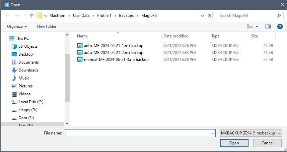
Task: Click the Up one level arrow
Action: tap(32, 16)
